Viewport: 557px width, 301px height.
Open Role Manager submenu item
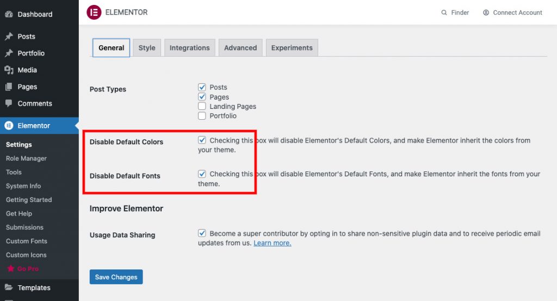[x=26, y=158]
